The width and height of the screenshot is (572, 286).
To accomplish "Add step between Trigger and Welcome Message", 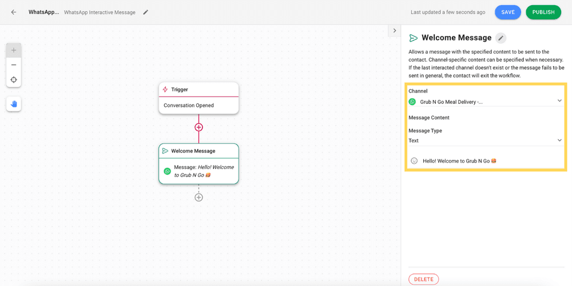I will (198, 127).
